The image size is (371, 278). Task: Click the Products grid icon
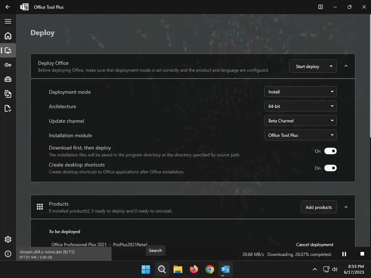pos(40,207)
